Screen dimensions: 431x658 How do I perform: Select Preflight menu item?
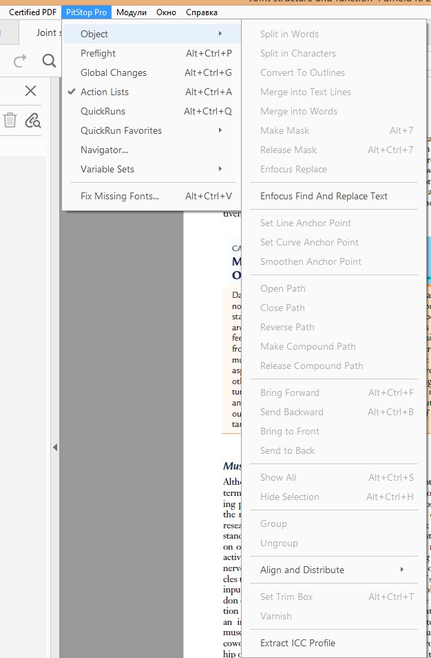[151, 53]
